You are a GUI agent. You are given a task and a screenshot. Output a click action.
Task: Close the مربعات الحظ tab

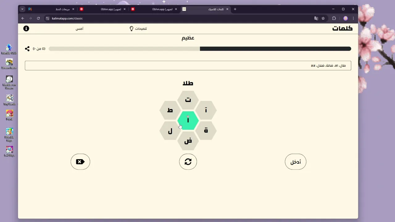[x=73, y=9]
